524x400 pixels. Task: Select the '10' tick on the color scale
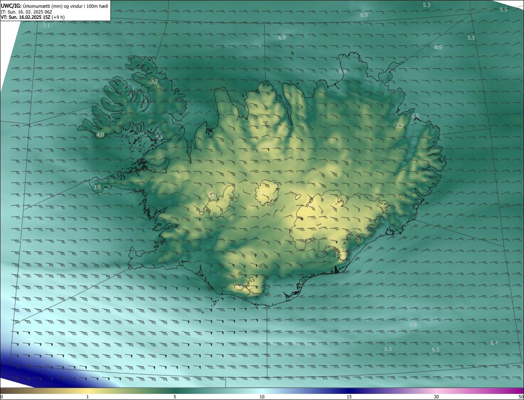[262, 397]
